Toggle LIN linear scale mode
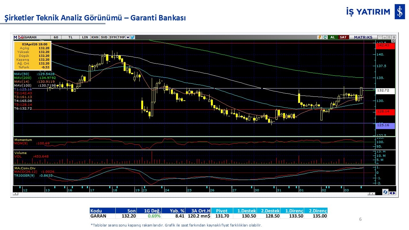The width and height of the screenshot is (409, 230). pos(85,37)
